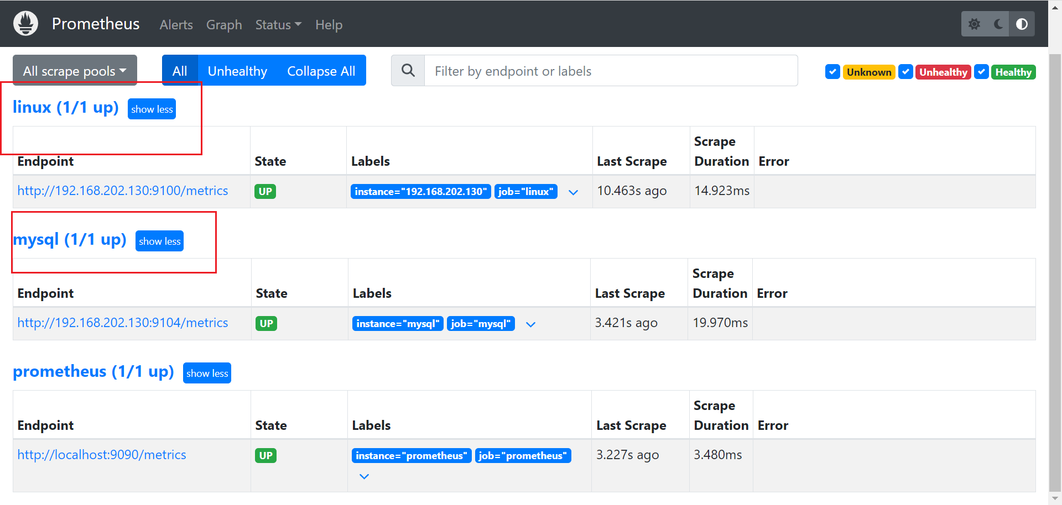1062x505 pixels.
Task: Open the 192.168.202.130:9104 metrics link
Action: click(x=123, y=323)
